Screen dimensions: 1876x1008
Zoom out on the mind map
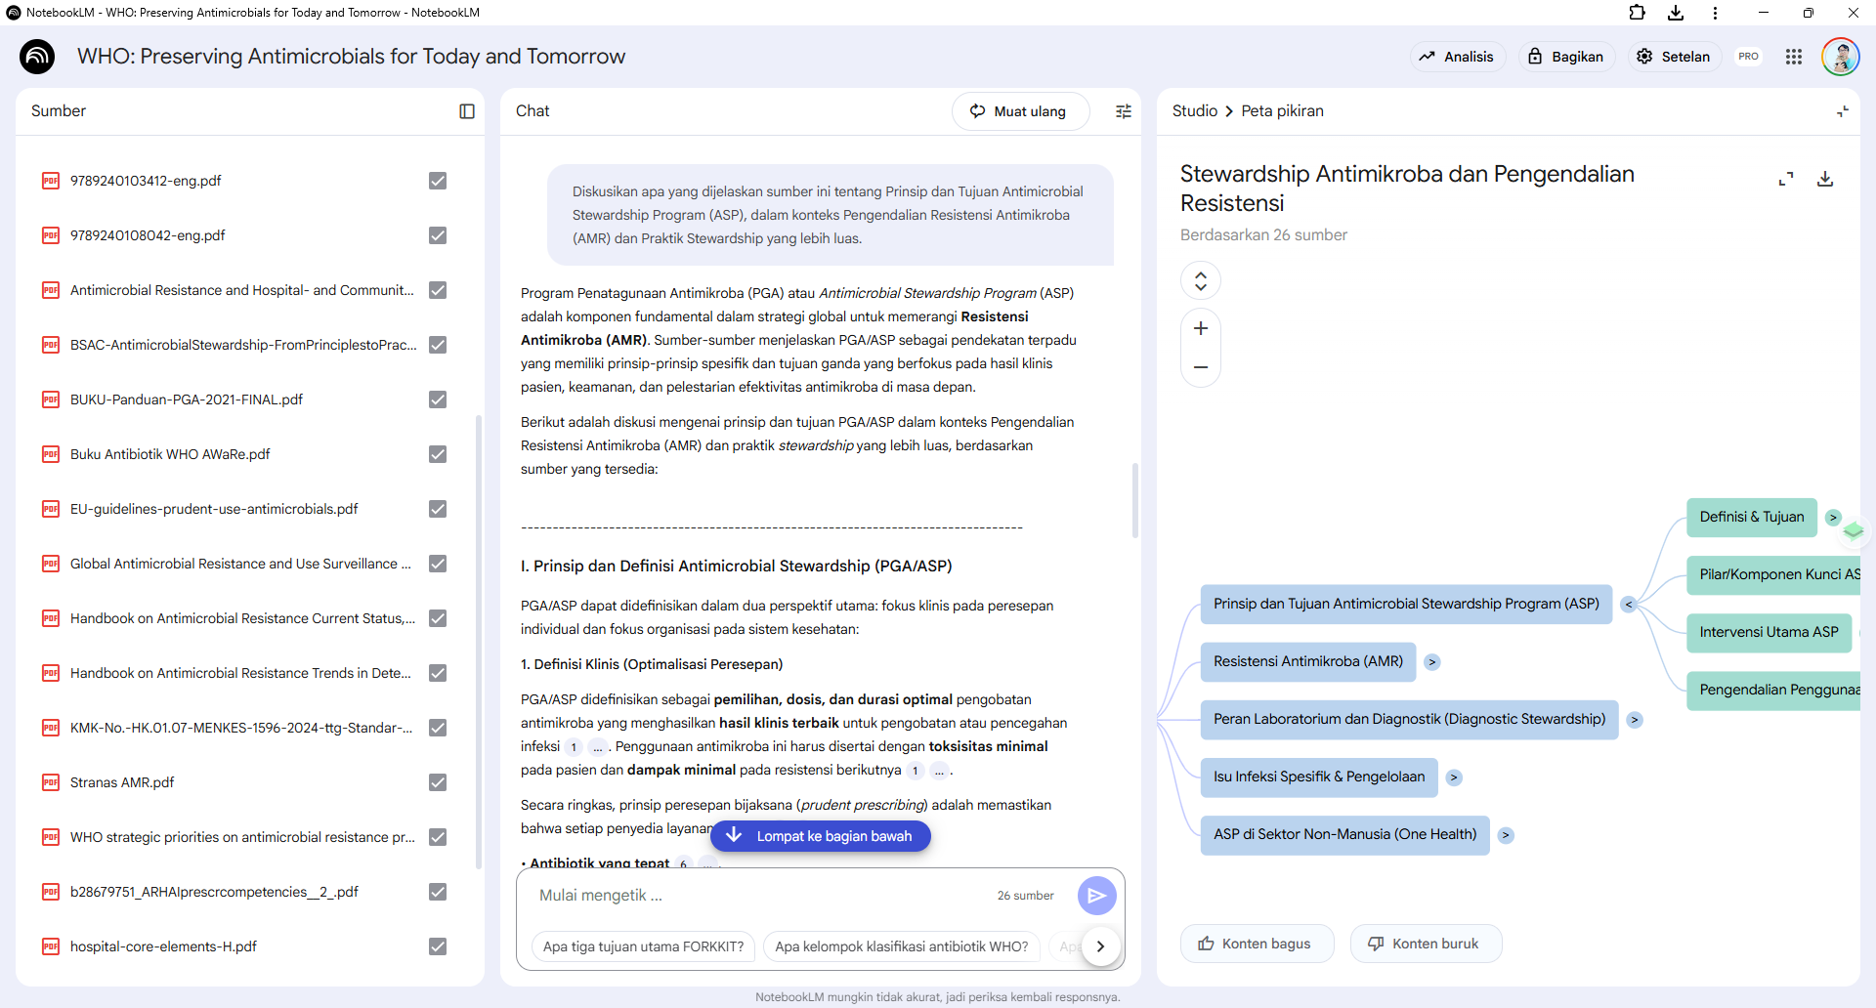[x=1201, y=367]
